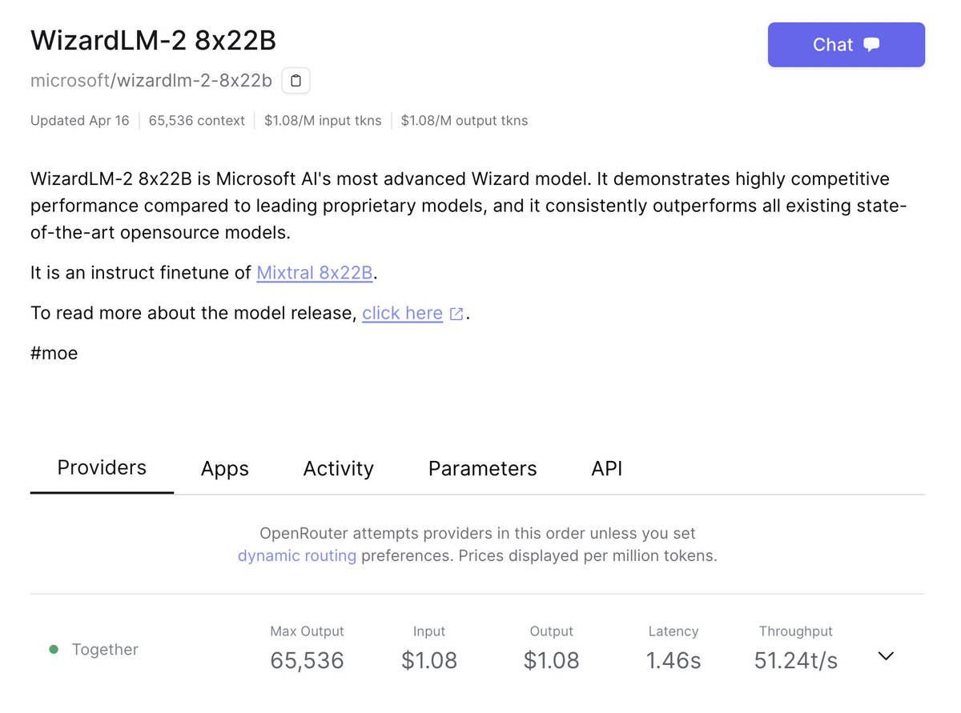Click the Max Output value 65,536
The image size is (961, 713).
[x=307, y=660]
